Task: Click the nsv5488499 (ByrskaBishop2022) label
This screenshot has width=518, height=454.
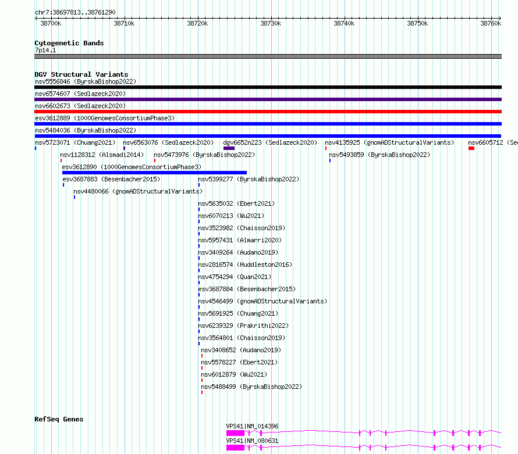Action: tap(251, 387)
